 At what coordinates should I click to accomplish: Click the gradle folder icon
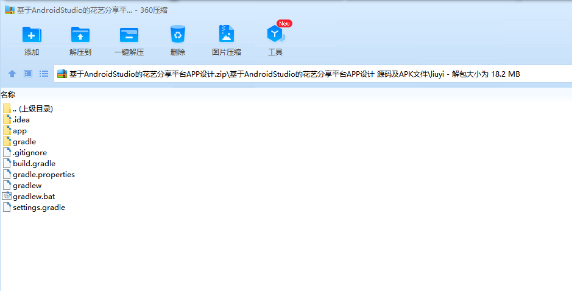point(7,141)
